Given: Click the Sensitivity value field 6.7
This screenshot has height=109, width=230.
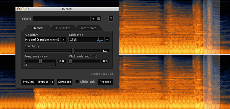Looking at the screenshot, I should [105, 51].
